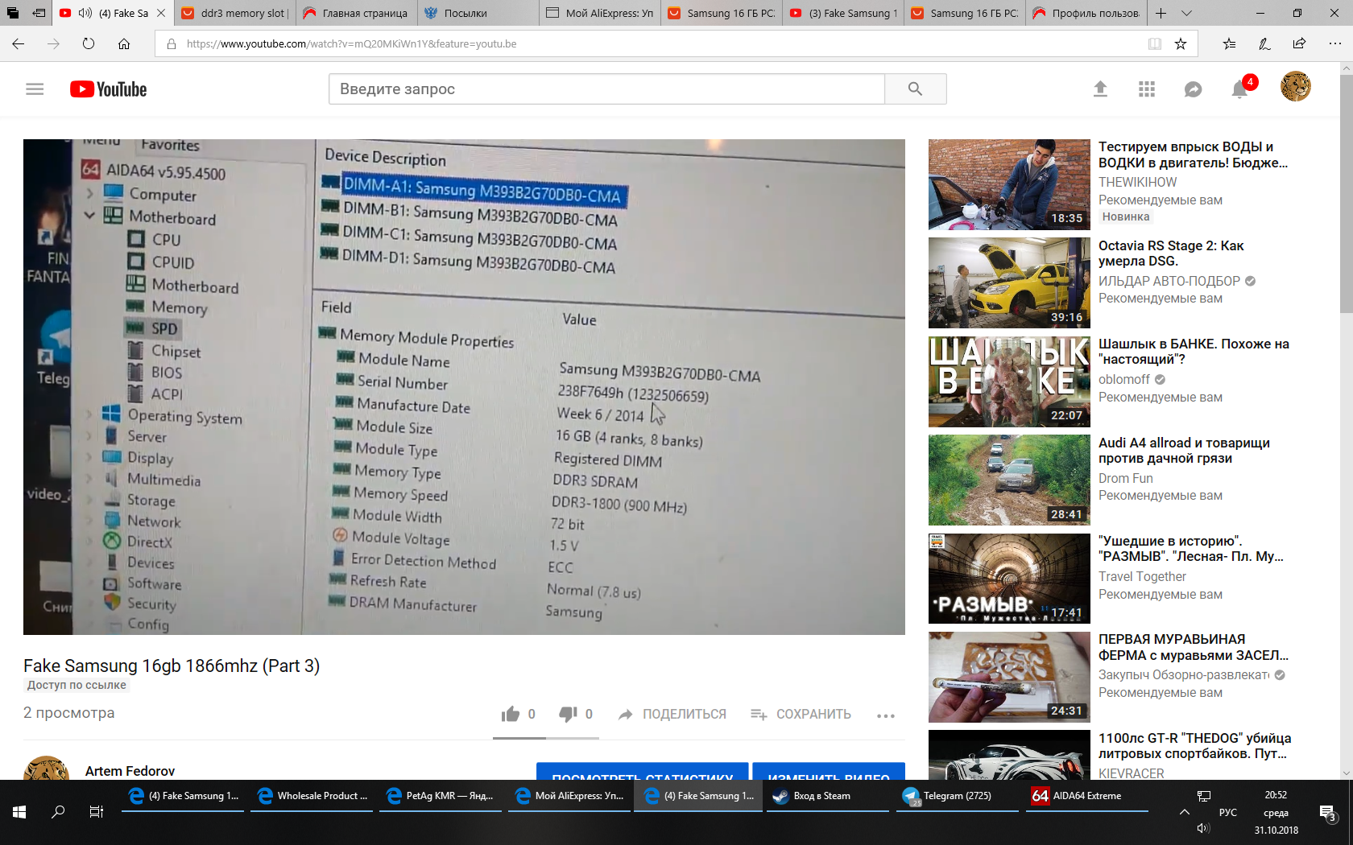Open the Wholesale Product taskbar window
Viewport: 1353px width, 845px height.
313,796
